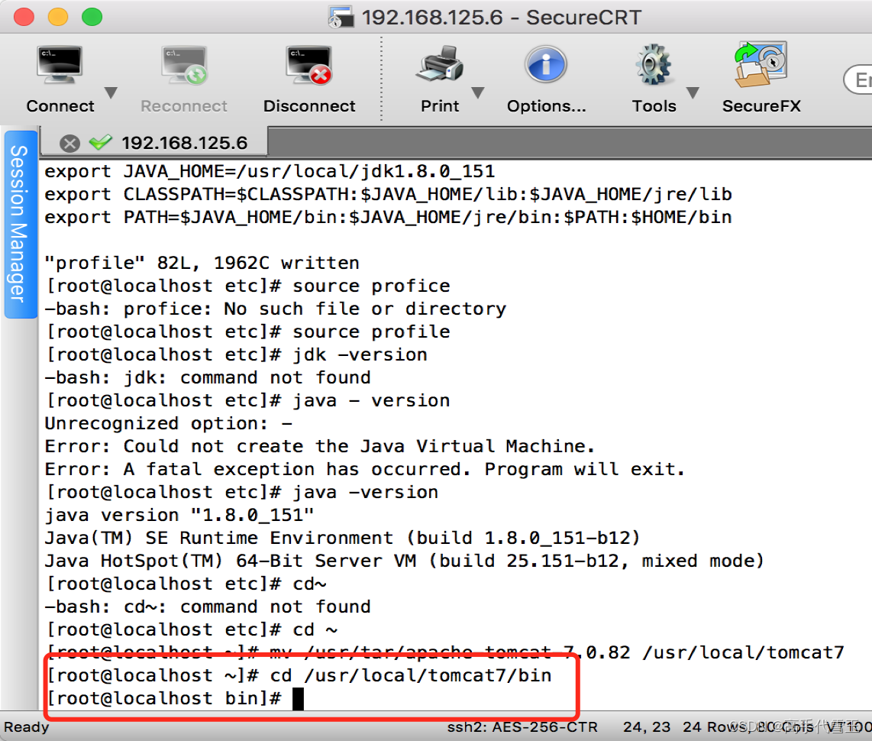Click the partially visible button at the right edge
Screen dimensions: 872x741
pos(863,80)
